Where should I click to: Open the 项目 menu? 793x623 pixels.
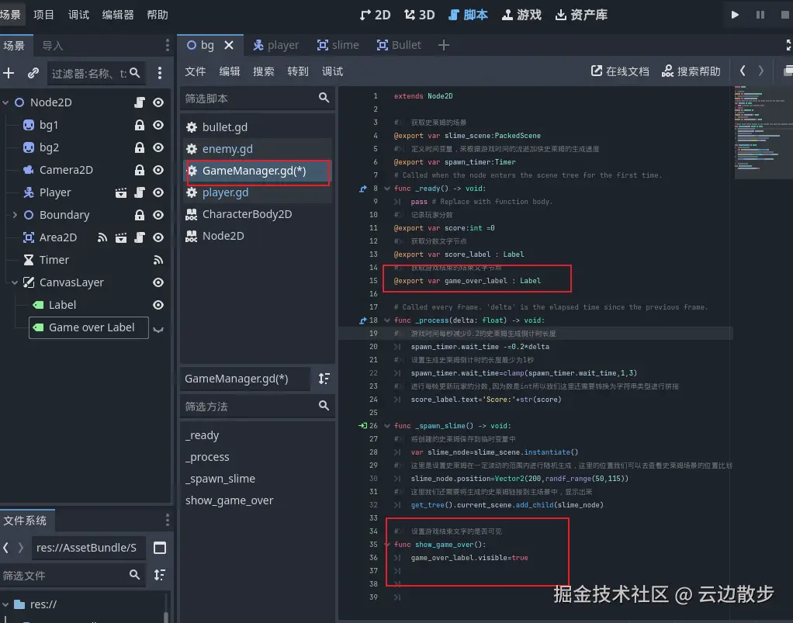pyautogui.click(x=43, y=15)
